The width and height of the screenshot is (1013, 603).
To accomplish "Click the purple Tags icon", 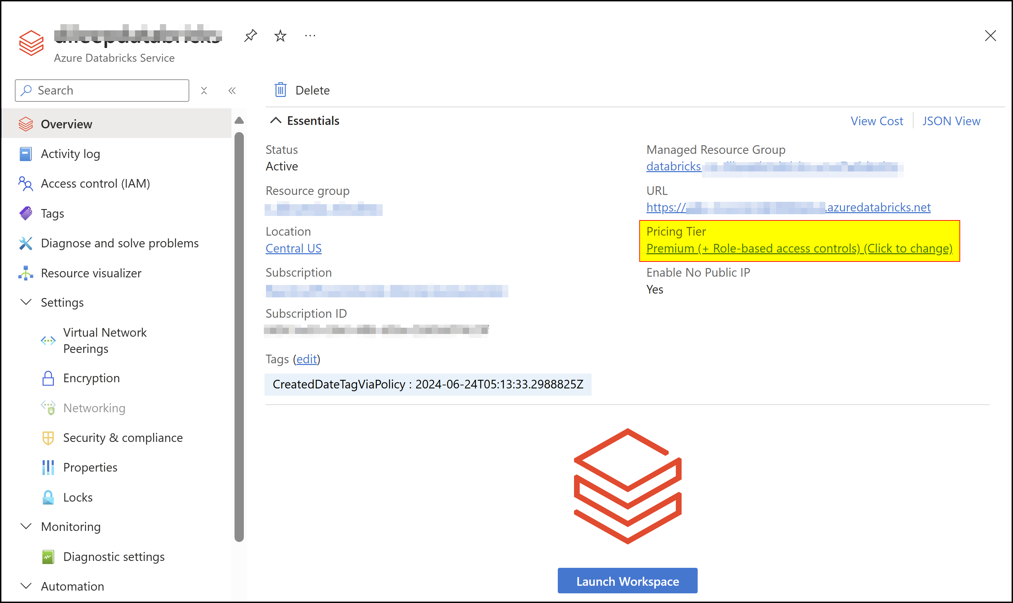I will (26, 213).
